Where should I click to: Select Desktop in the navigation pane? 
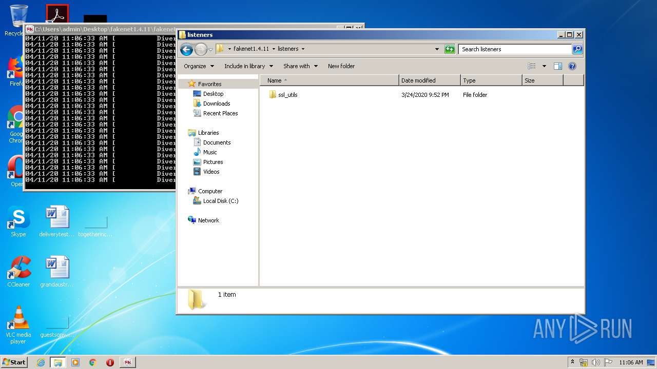pos(208,94)
